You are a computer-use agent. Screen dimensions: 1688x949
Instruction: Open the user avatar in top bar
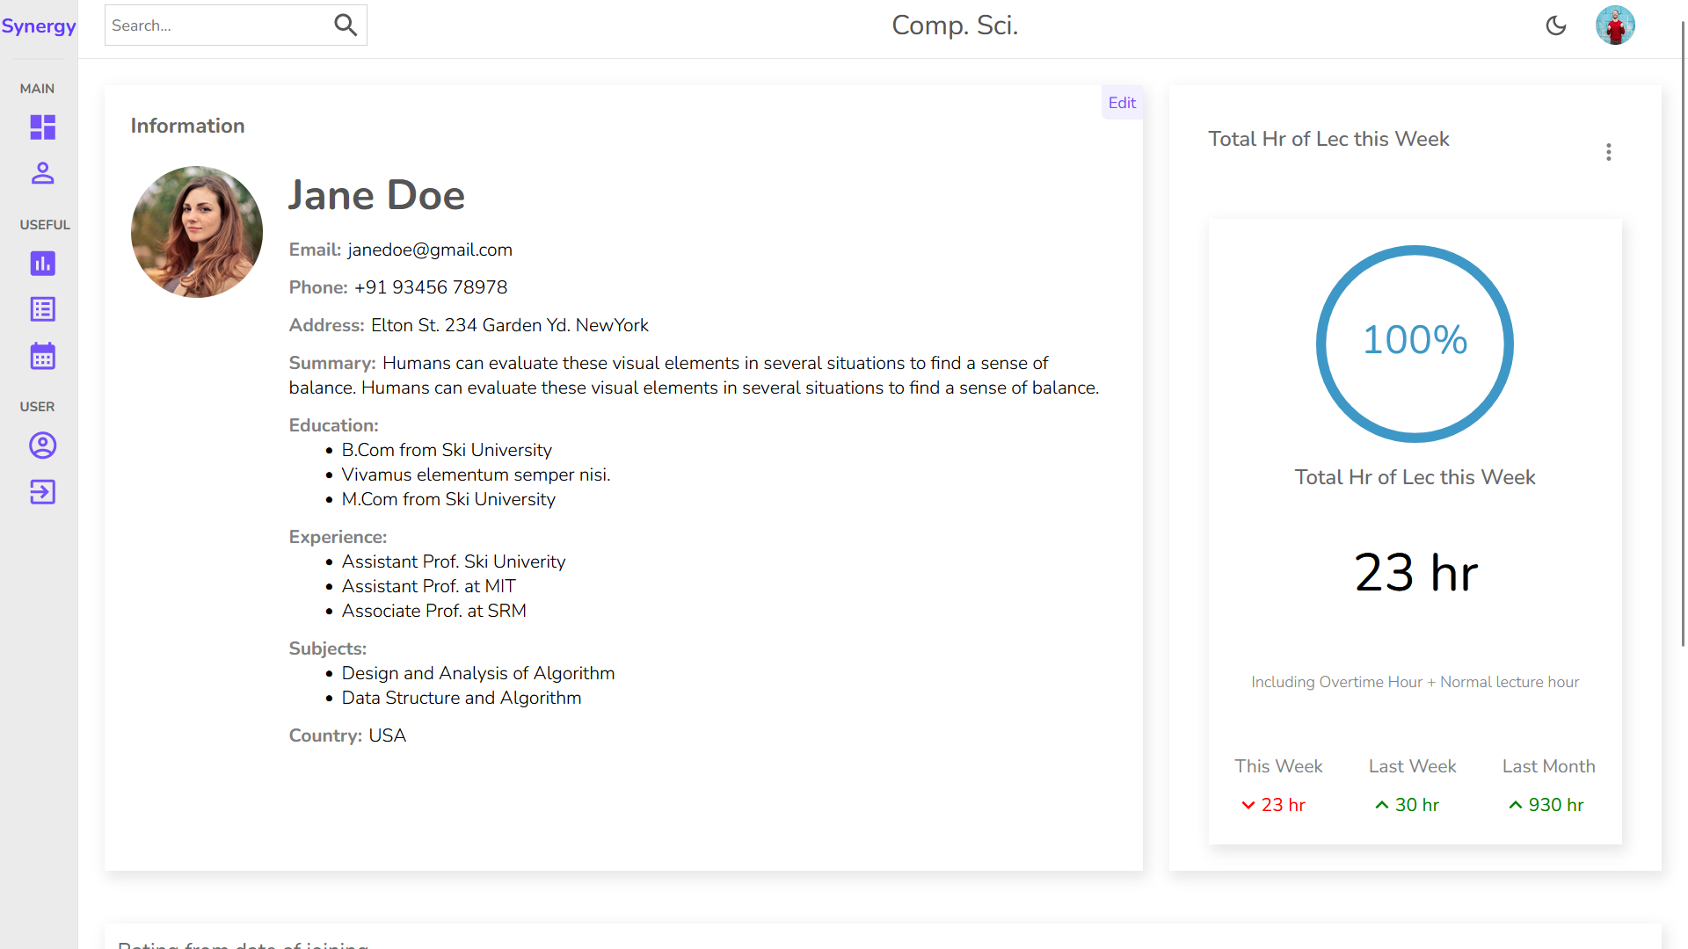coord(1615,25)
